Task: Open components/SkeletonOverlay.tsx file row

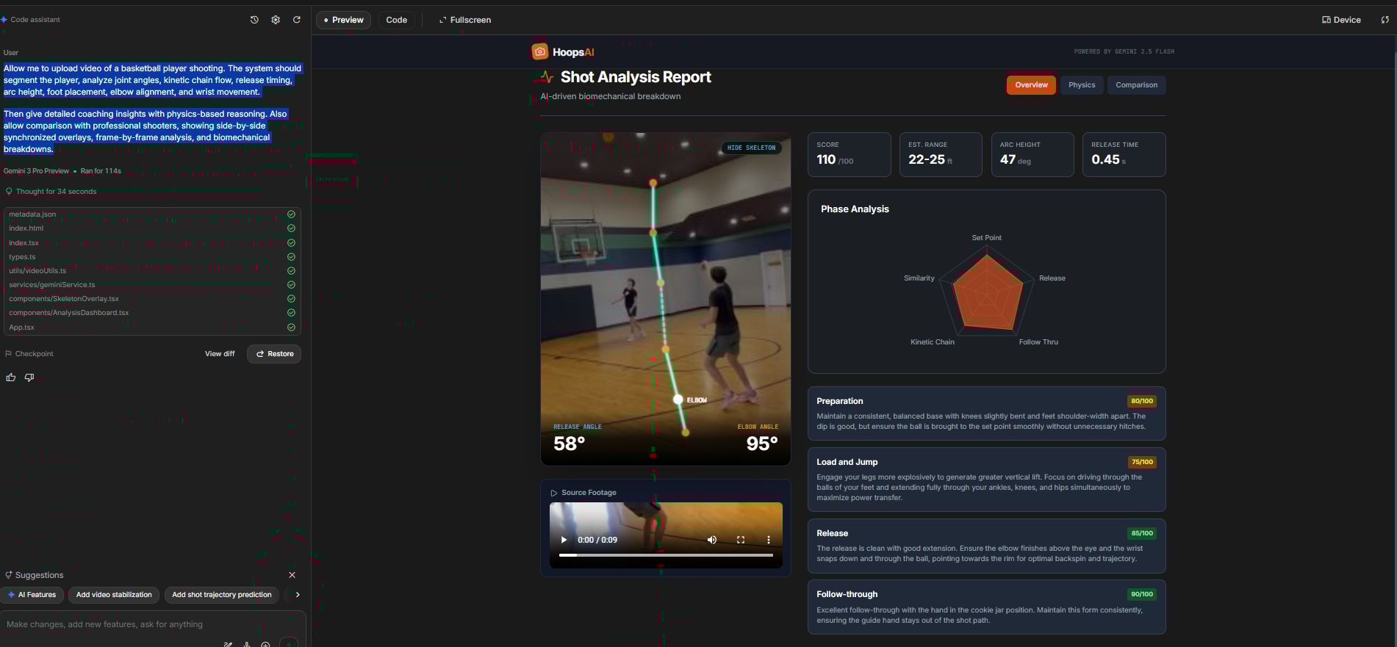Action: point(152,299)
